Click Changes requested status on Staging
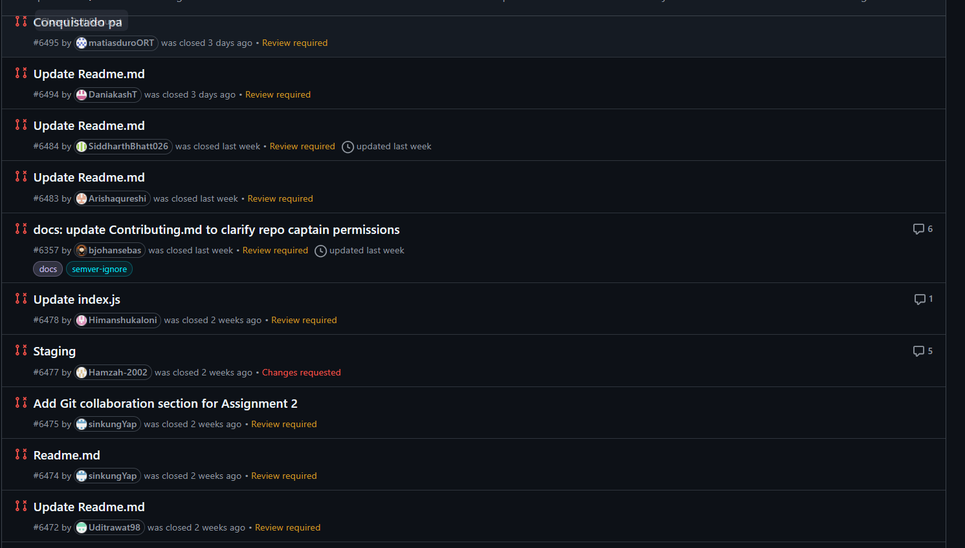 point(301,373)
